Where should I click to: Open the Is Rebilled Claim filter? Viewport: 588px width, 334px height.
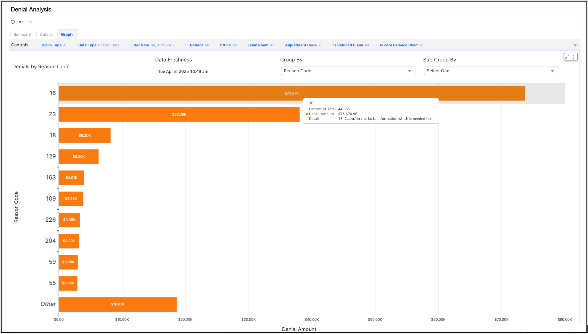click(x=351, y=45)
